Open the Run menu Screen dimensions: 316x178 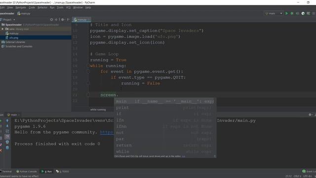[52, 7]
